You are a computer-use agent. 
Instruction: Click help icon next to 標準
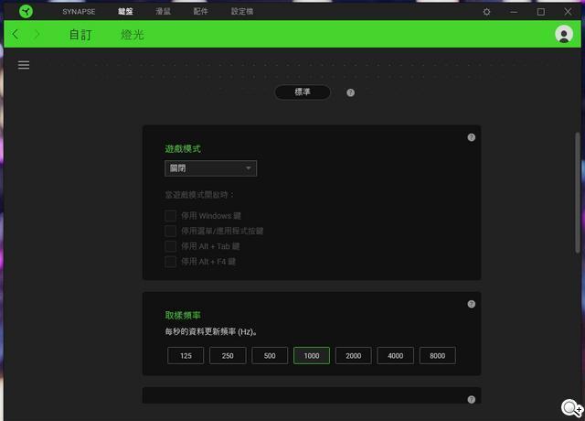pos(350,92)
